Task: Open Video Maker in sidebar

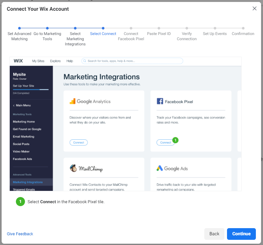Action: pos(21,151)
